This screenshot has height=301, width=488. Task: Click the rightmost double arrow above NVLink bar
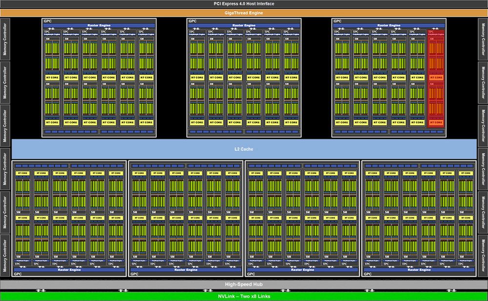point(451,290)
